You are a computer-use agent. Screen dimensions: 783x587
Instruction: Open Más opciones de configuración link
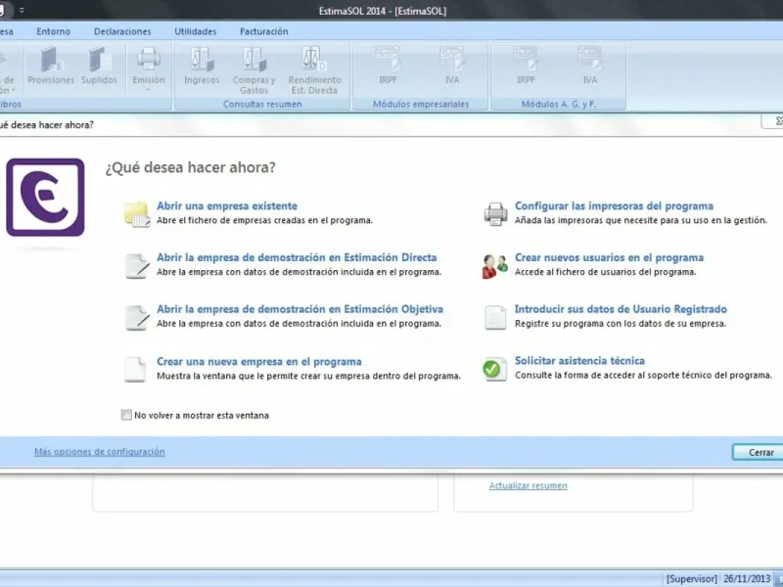pos(100,451)
